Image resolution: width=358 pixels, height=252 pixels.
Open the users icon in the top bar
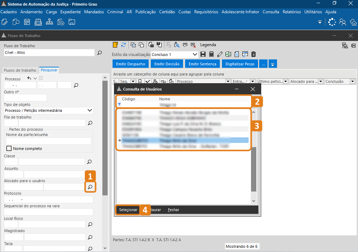[x=343, y=22]
